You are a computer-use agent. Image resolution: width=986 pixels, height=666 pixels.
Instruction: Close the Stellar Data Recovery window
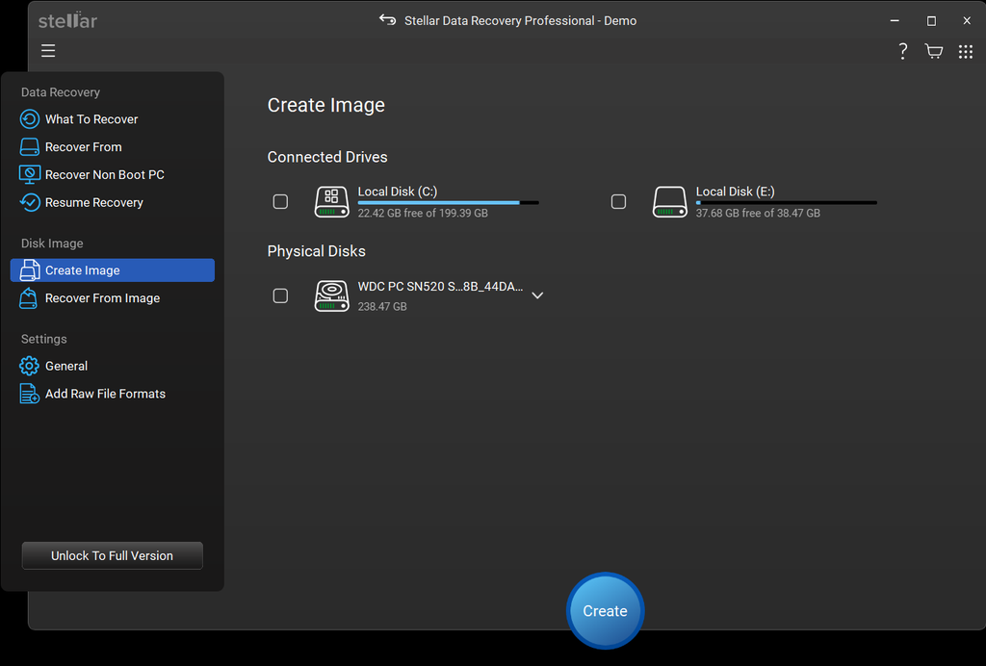click(x=967, y=21)
